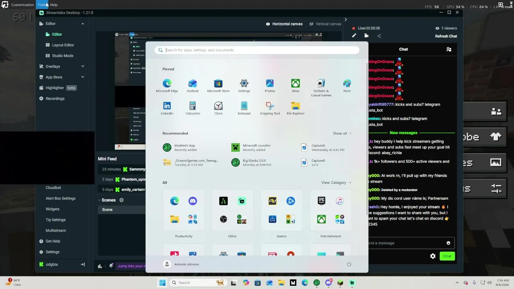This screenshot has width=514, height=289.
Task: Launch the Snipping Tool
Action: click(x=270, y=108)
